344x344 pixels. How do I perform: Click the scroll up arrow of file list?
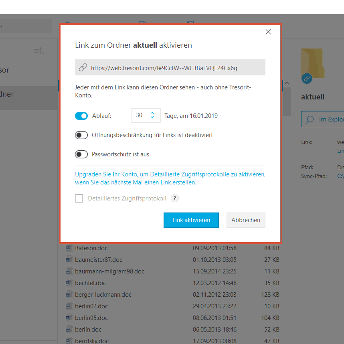point(287,83)
